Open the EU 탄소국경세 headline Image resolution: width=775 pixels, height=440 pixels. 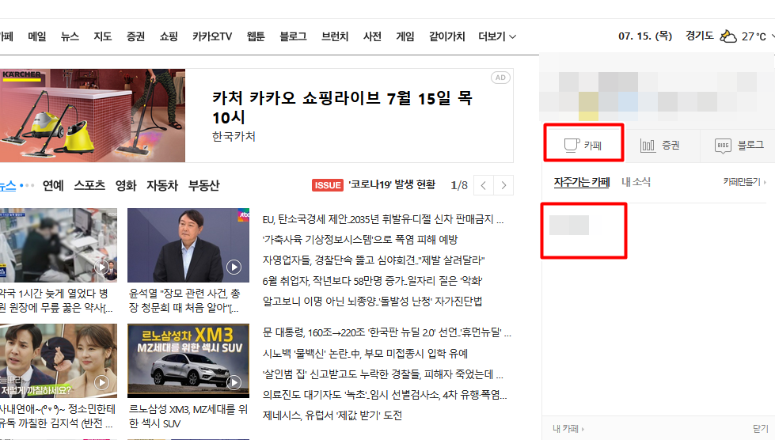(383, 219)
